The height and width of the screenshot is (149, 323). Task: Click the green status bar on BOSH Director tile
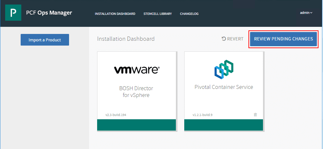pyautogui.click(x=136, y=125)
